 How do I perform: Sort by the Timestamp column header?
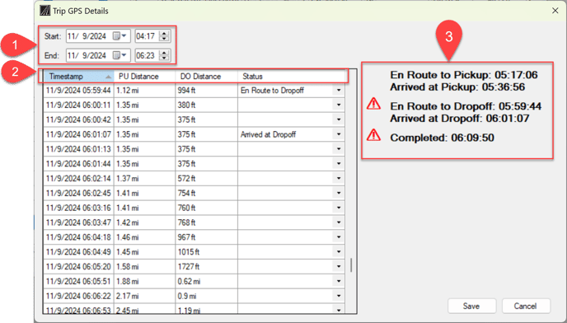tap(79, 77)
